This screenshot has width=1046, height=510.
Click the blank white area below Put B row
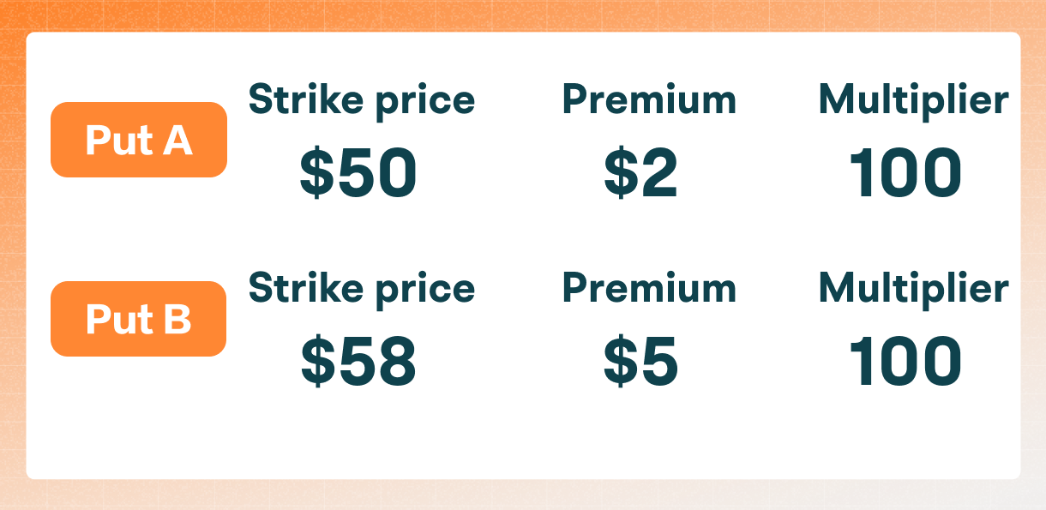(x=523, y=433)
